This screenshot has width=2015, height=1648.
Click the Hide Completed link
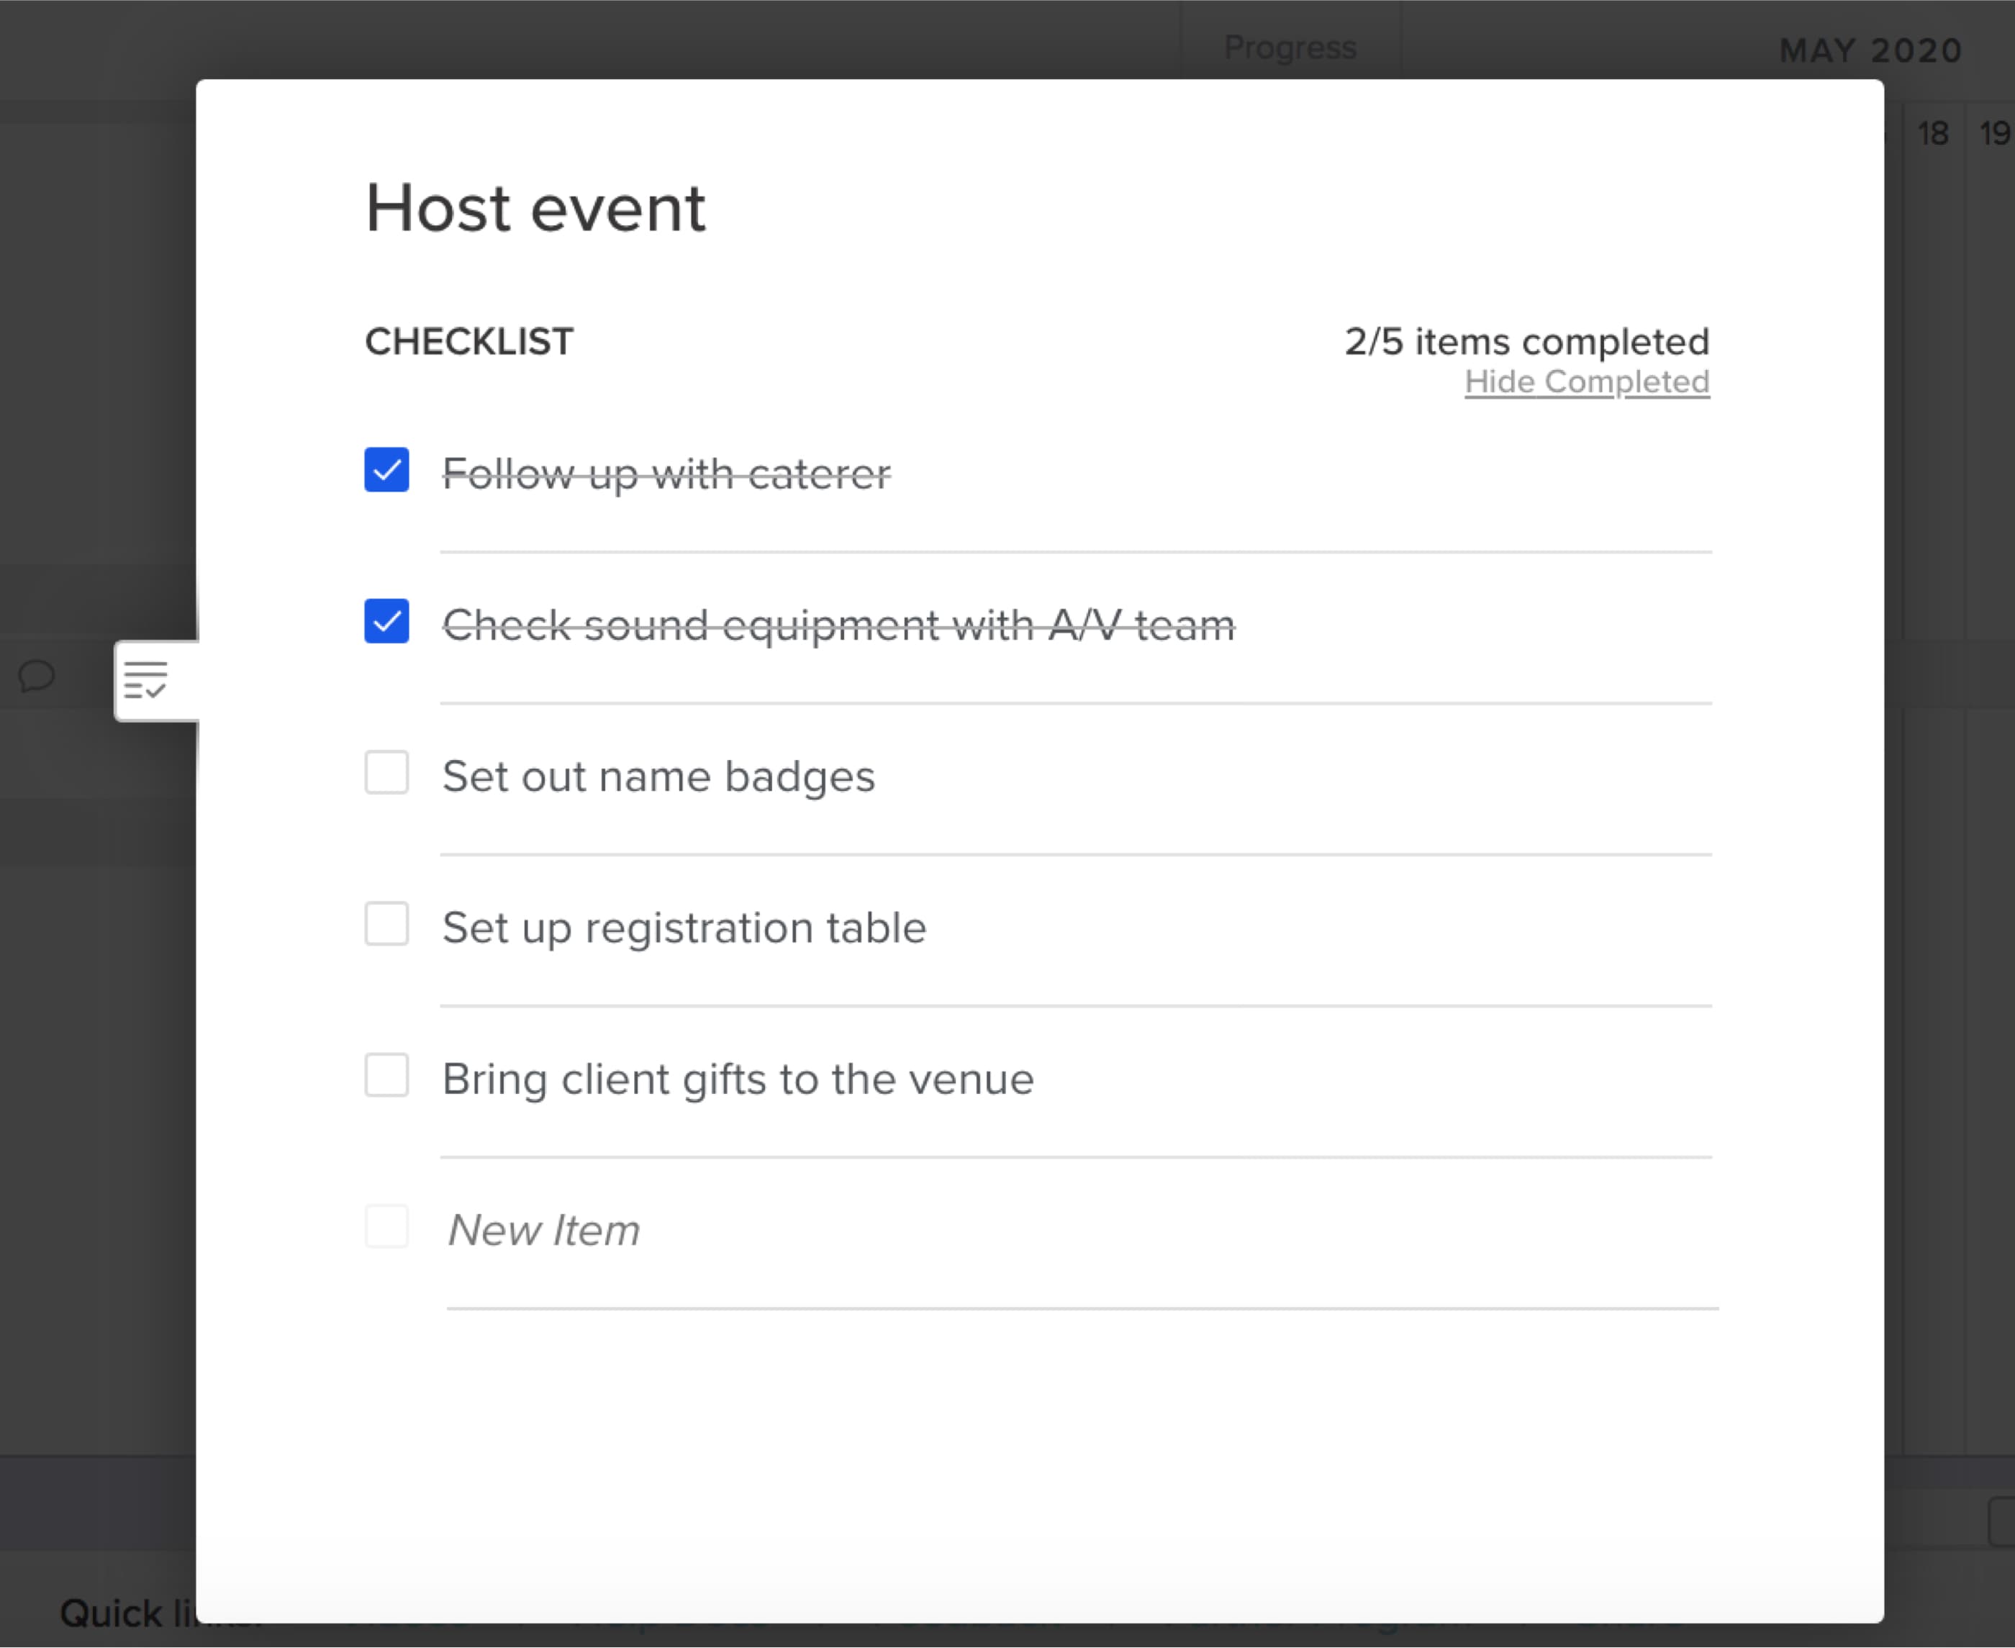(1586, 381)
